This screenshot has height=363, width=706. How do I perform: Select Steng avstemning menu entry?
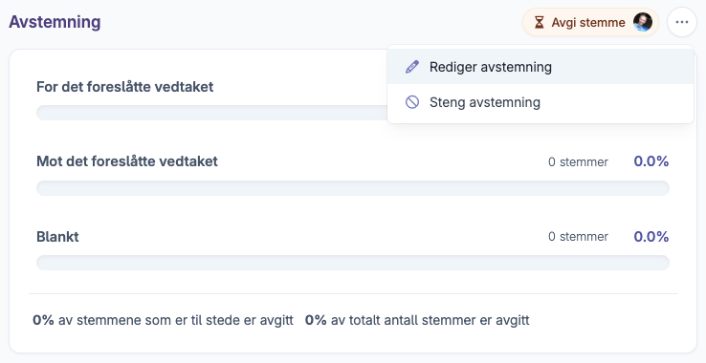click(541, 102)
